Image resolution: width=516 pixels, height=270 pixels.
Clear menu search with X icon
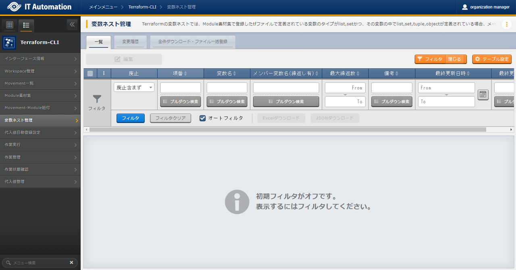pyautogui.click(x=71, y=262)
